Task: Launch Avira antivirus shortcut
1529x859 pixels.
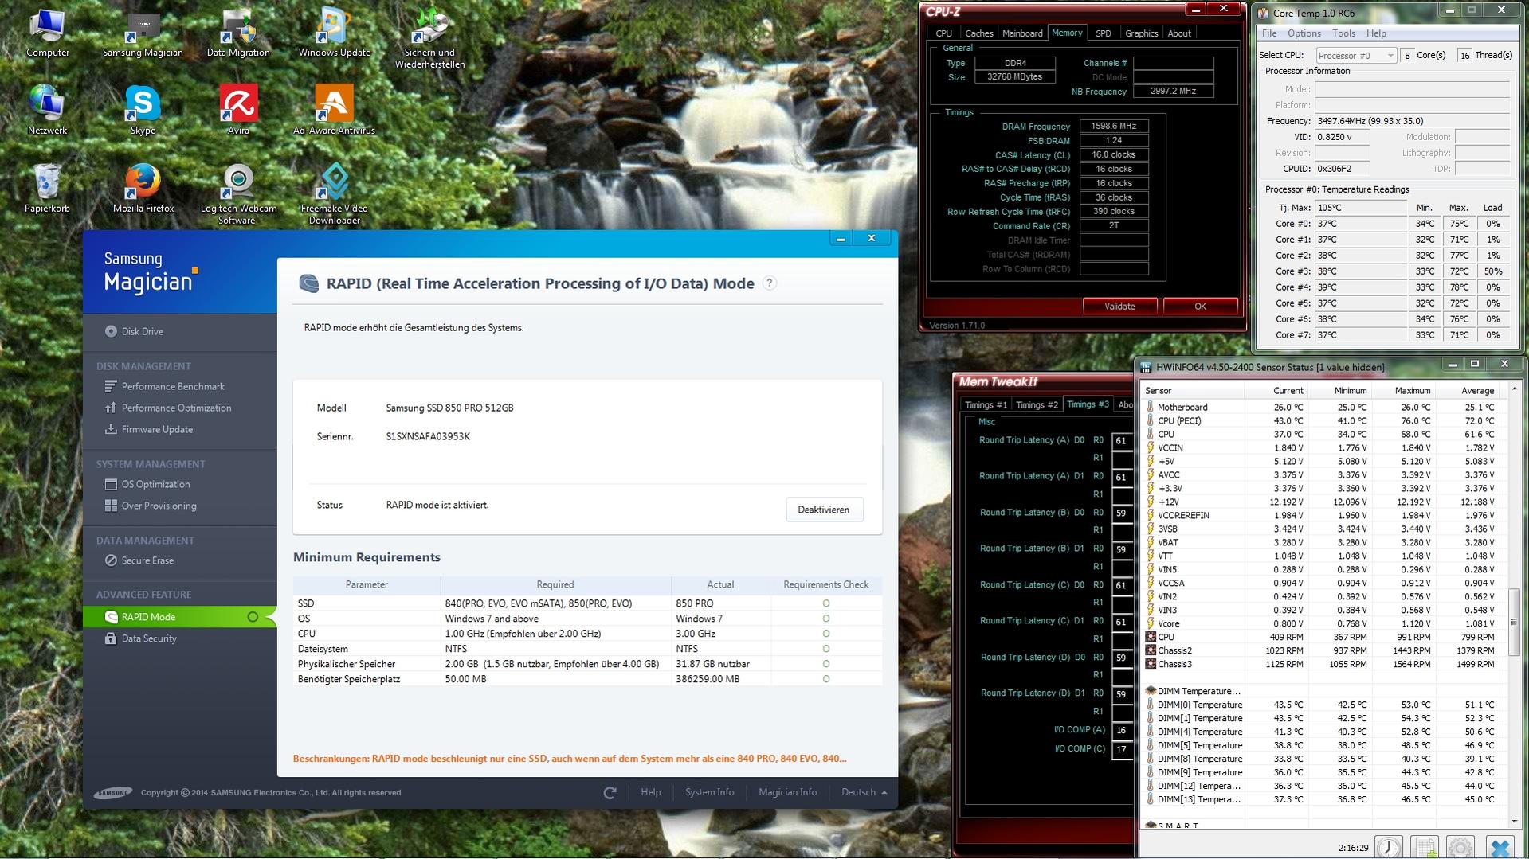Action: (238, 110)
